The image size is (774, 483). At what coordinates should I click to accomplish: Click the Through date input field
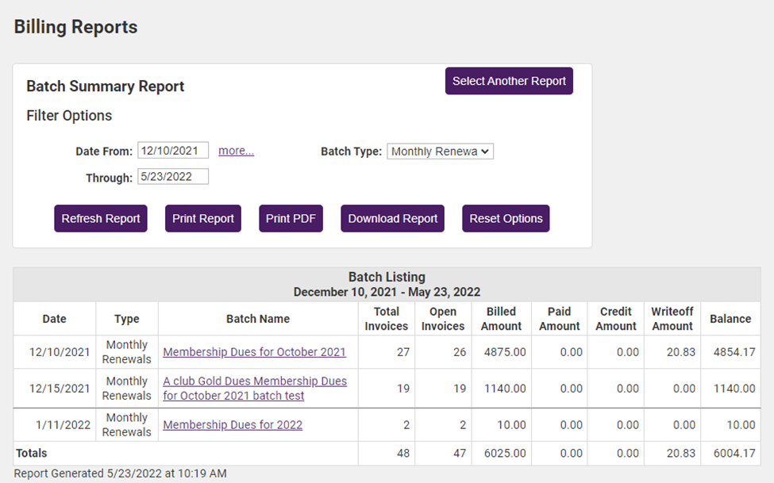click(x=173, y=176)
